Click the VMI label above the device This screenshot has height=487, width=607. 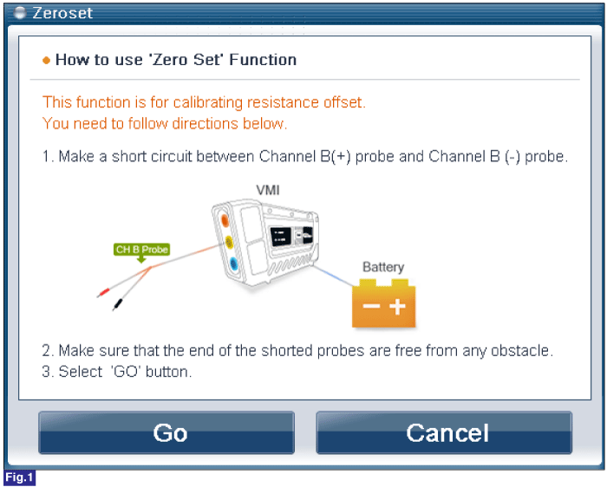point(268,190)
